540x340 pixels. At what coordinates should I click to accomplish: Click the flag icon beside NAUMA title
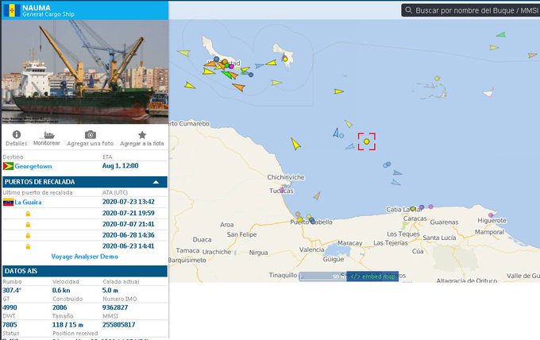(11, 10)
